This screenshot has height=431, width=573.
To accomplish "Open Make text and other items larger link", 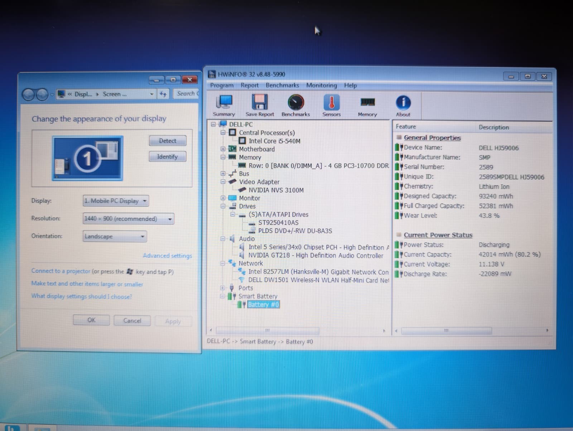I will tap(87, 284).
